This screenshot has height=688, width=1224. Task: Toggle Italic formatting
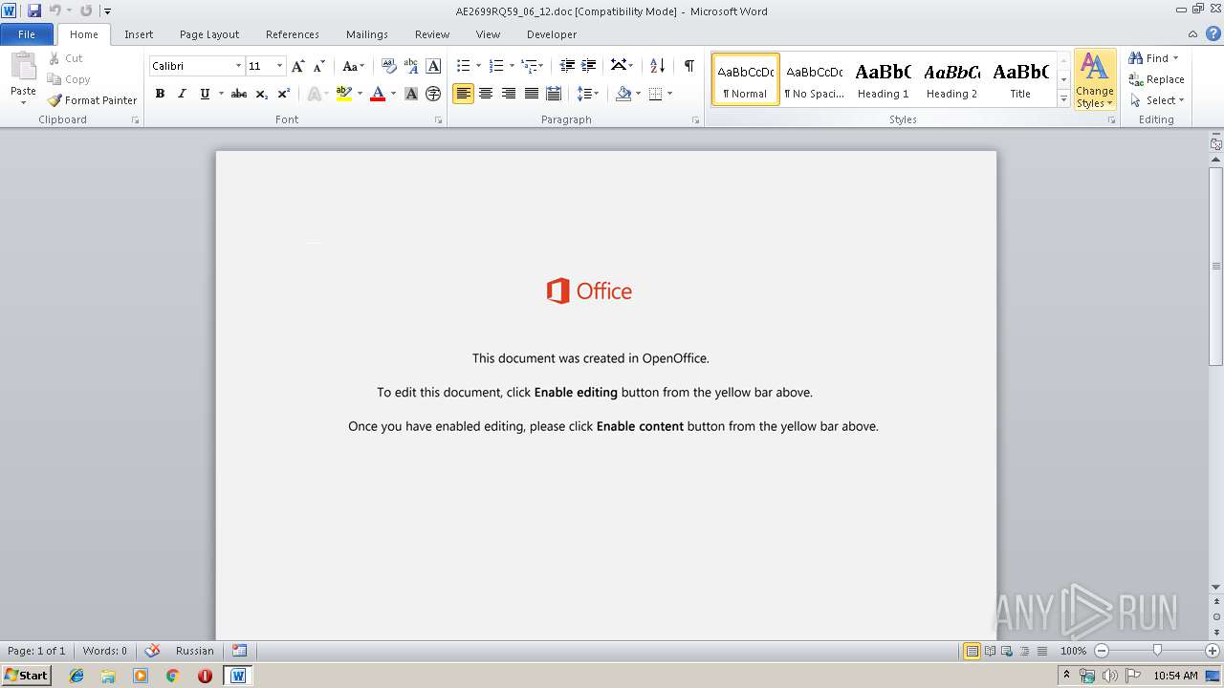[x=182, y=94]
